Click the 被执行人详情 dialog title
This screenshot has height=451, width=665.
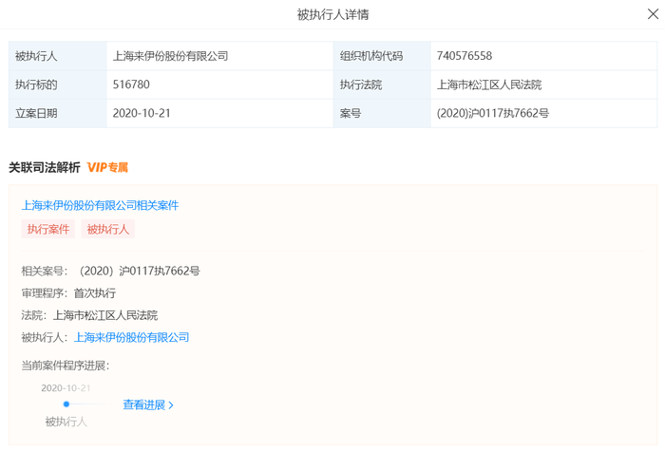click(332, 14)
